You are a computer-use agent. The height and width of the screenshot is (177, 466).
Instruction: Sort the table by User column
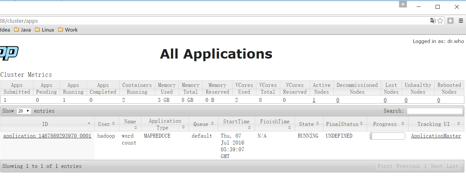point(106,124)
